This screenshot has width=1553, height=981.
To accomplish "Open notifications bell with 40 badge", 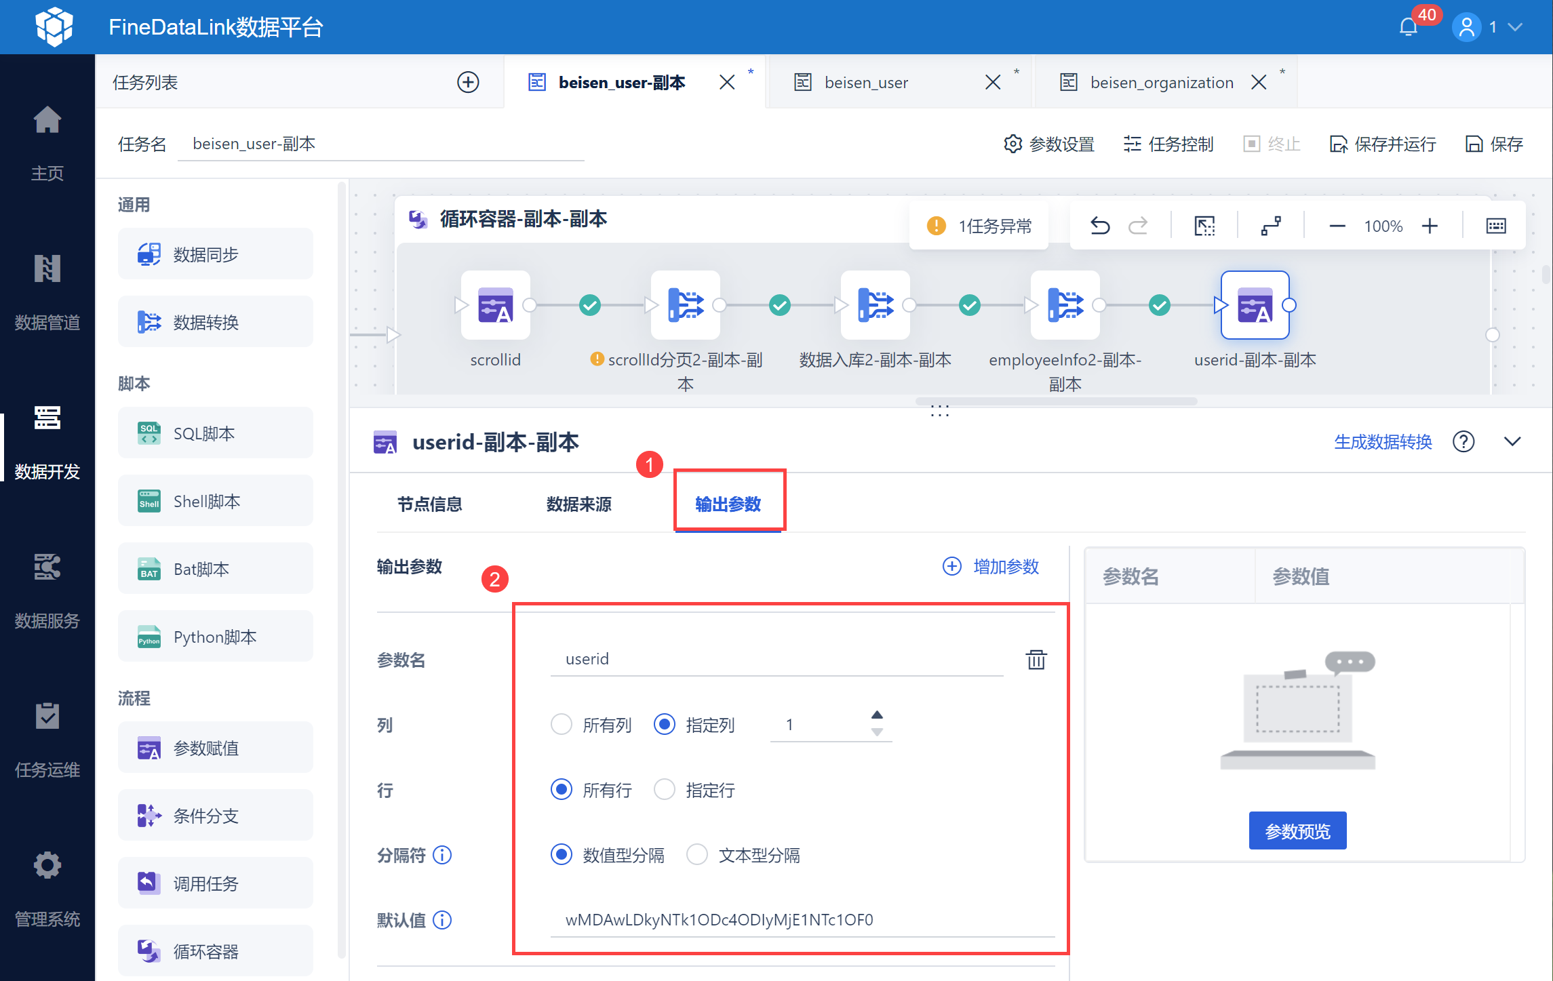I will pos(1409,27).
